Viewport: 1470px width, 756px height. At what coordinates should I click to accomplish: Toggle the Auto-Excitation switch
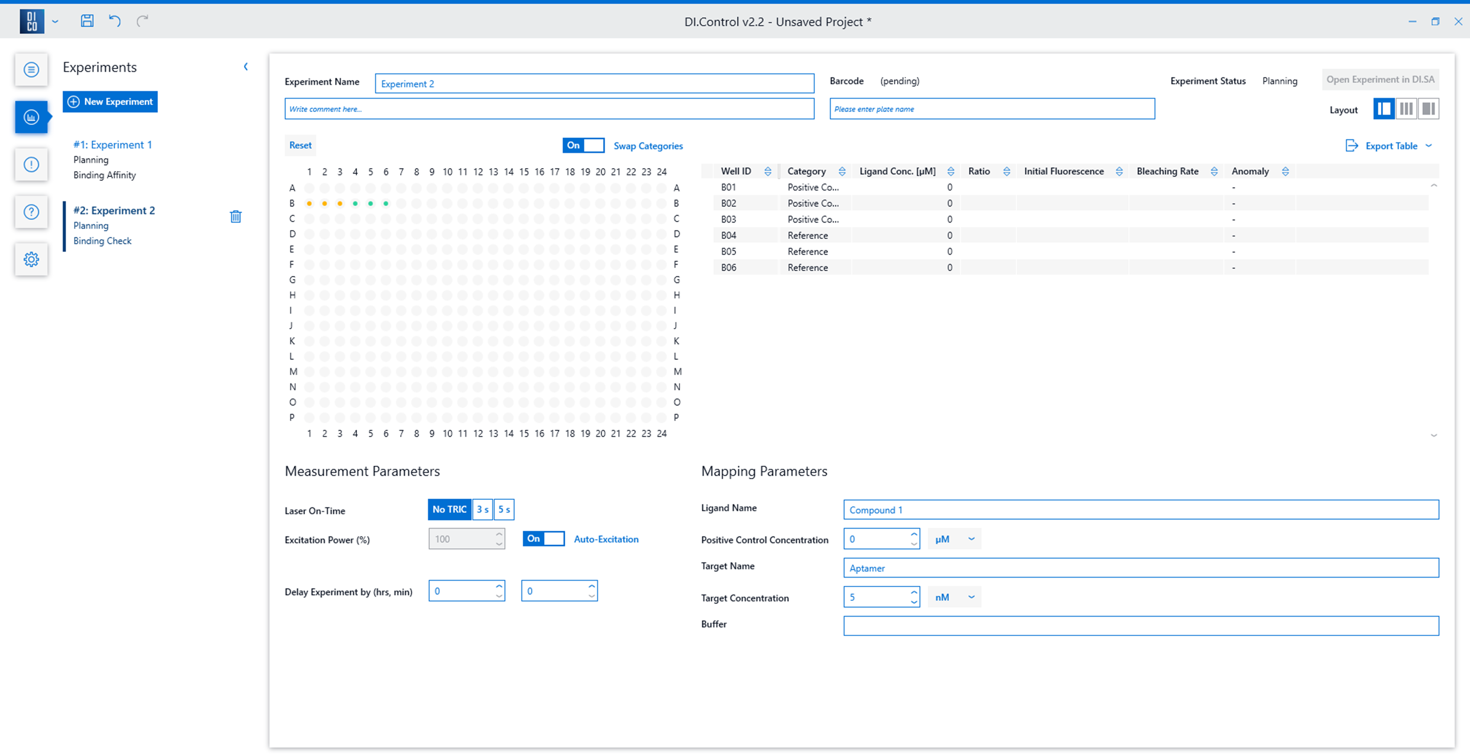tap(543, 539)
